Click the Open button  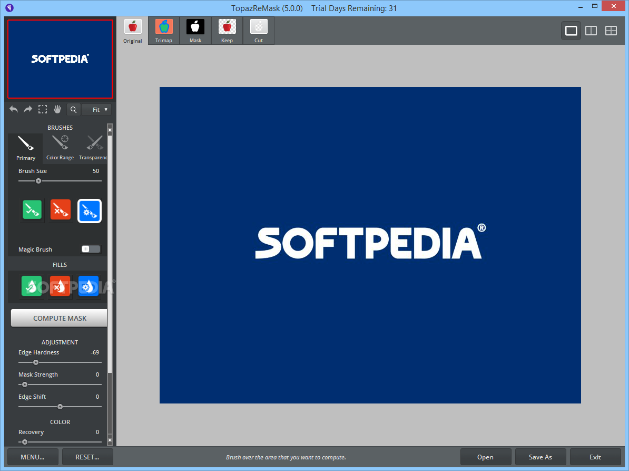point(485,457)
